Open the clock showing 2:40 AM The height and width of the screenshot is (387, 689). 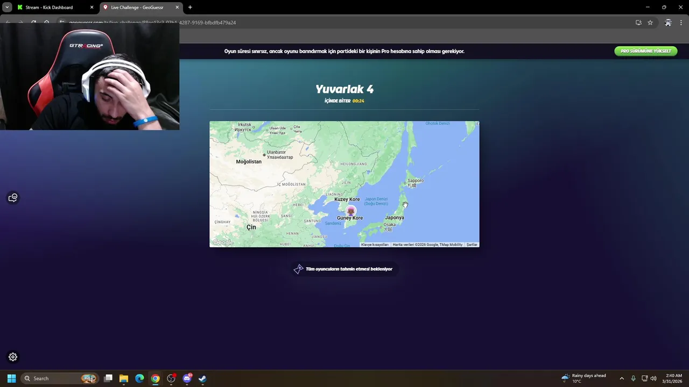click(672, 378)
